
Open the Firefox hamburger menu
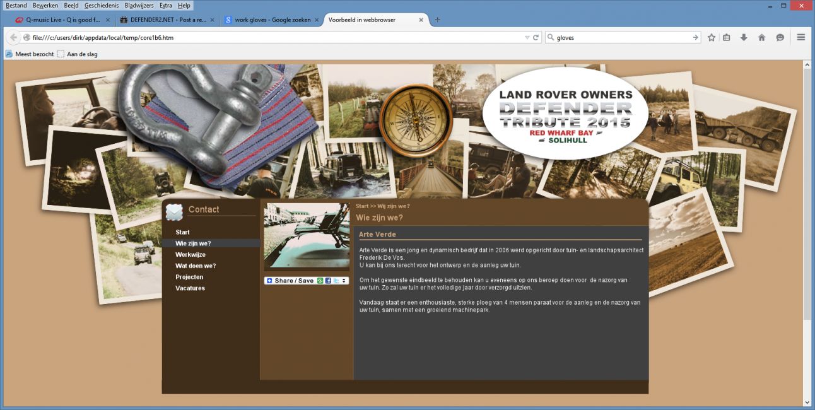pos(801,38)
